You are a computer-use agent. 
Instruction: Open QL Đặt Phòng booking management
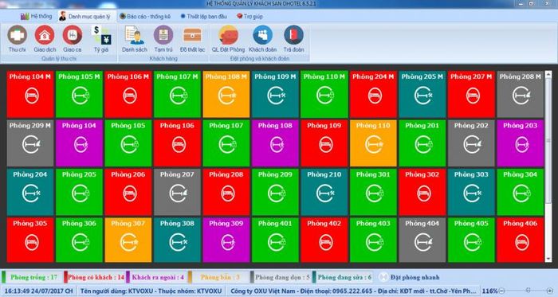pos(228,39)
